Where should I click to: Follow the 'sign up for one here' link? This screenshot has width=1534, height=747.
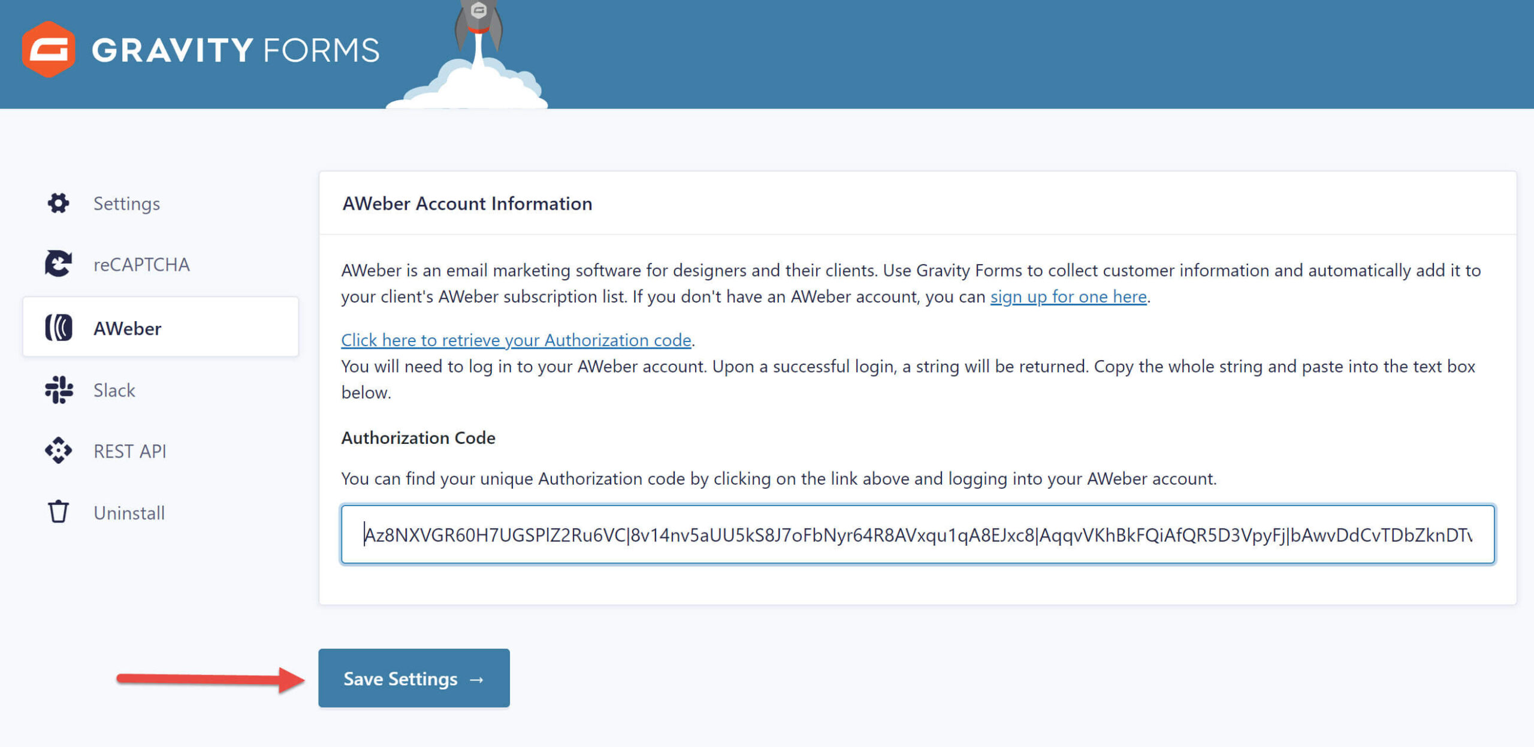(1068, 297)
